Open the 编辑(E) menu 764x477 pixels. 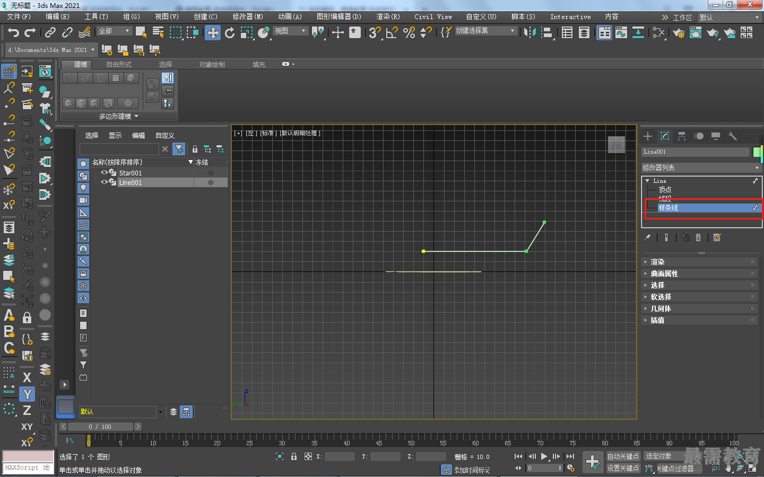pos(57,17)
